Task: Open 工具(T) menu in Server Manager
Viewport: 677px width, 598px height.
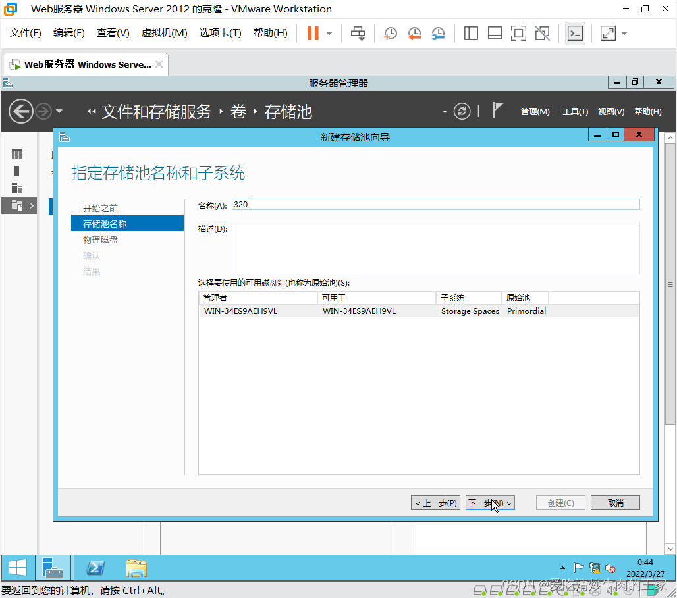Action: click(575, 112)
